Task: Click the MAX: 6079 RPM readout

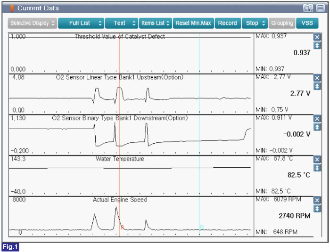Action: [x=278, y=199]
